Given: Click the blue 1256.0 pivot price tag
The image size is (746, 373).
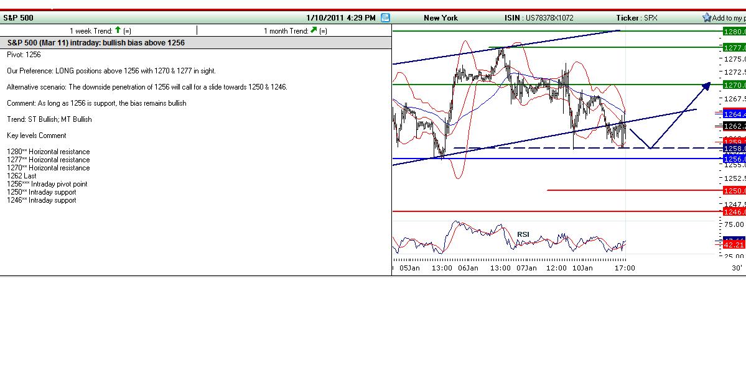Looking at the screenshot, I should click(x=734, y=159).
